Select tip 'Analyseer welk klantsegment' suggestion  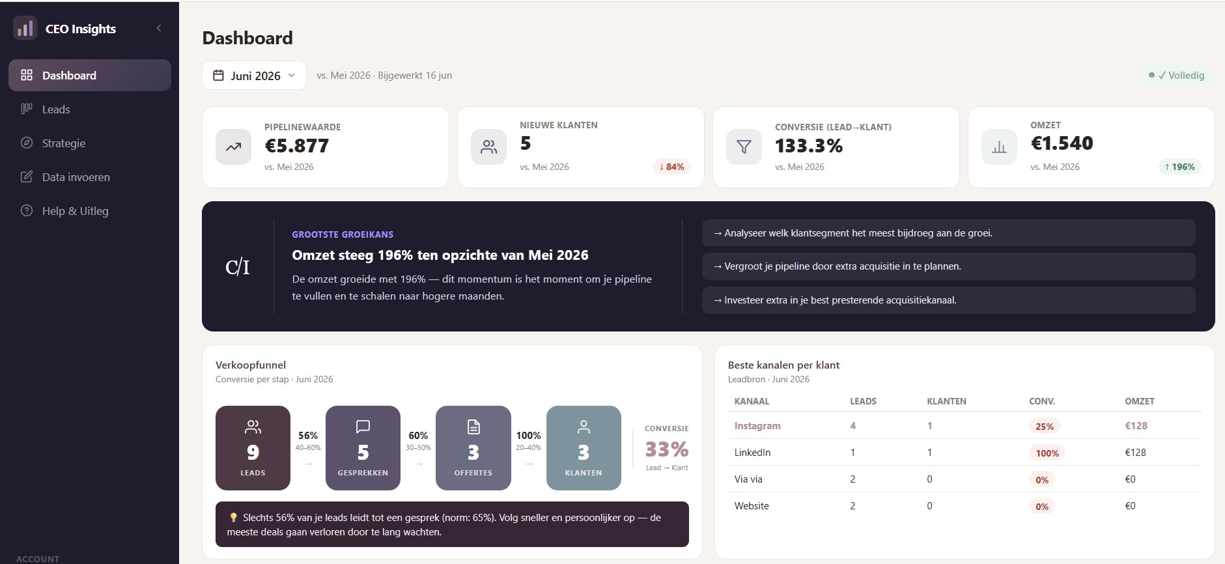pyautogui.click(x=948, y=233)
